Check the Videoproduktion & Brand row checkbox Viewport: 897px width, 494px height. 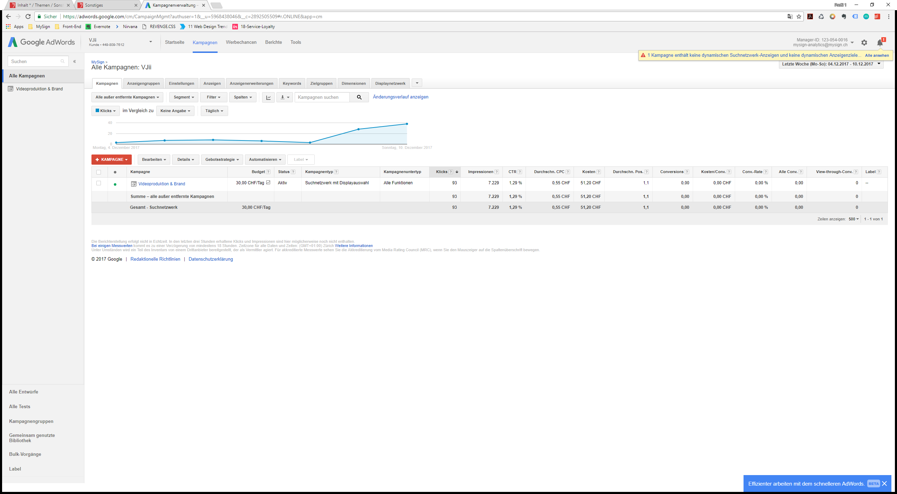click(x=98, y=183)
